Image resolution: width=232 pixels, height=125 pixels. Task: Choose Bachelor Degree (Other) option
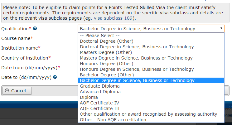107,75
